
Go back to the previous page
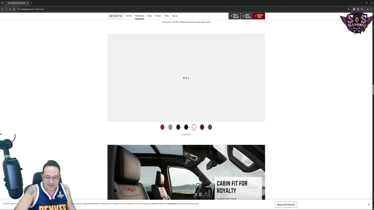(x=2, y=9)
